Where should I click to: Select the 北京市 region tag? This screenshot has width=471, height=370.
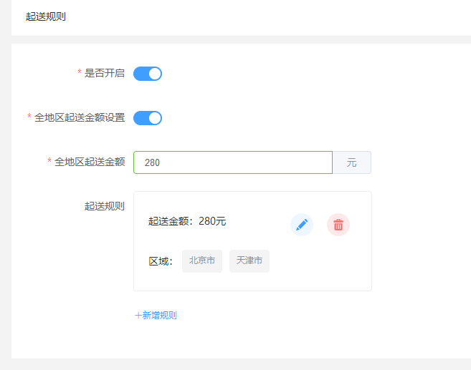pos(202,261)
